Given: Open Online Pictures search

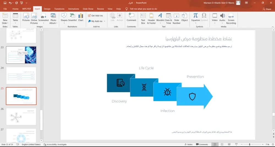Looking at the screenshot, I should [x=34, y=18].
